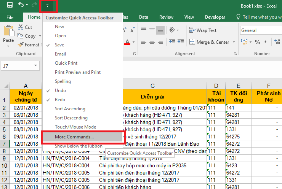The width and height of the screenshot is (282, 189).
Task: Toggle the checked Save option in menu
Action: pyautogui.click(x=59, y=45)
